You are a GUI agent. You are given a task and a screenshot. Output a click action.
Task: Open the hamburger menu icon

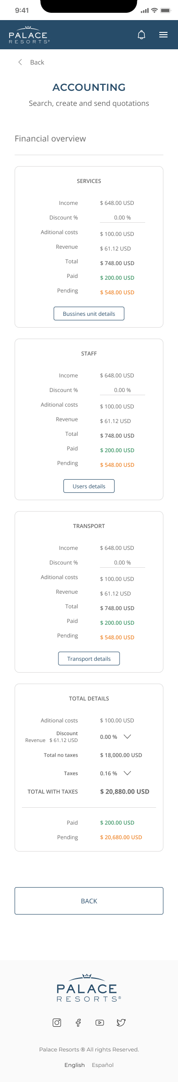click(163, 35)
